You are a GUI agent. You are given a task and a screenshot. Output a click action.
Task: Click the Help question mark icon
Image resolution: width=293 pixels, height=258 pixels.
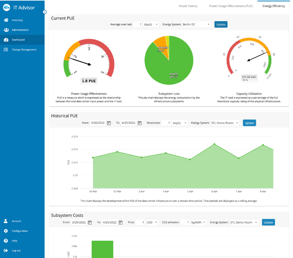click(x=6, y=241)
